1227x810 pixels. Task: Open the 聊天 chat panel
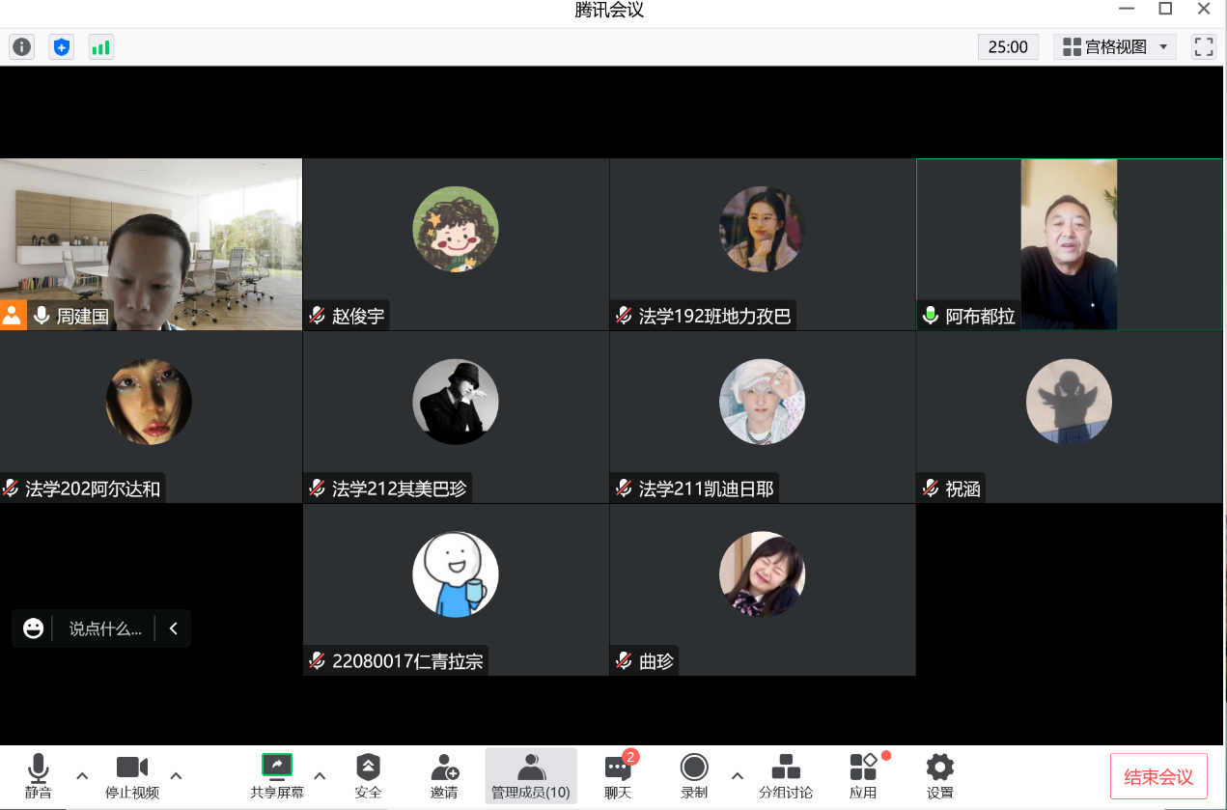tap(618, 776)
